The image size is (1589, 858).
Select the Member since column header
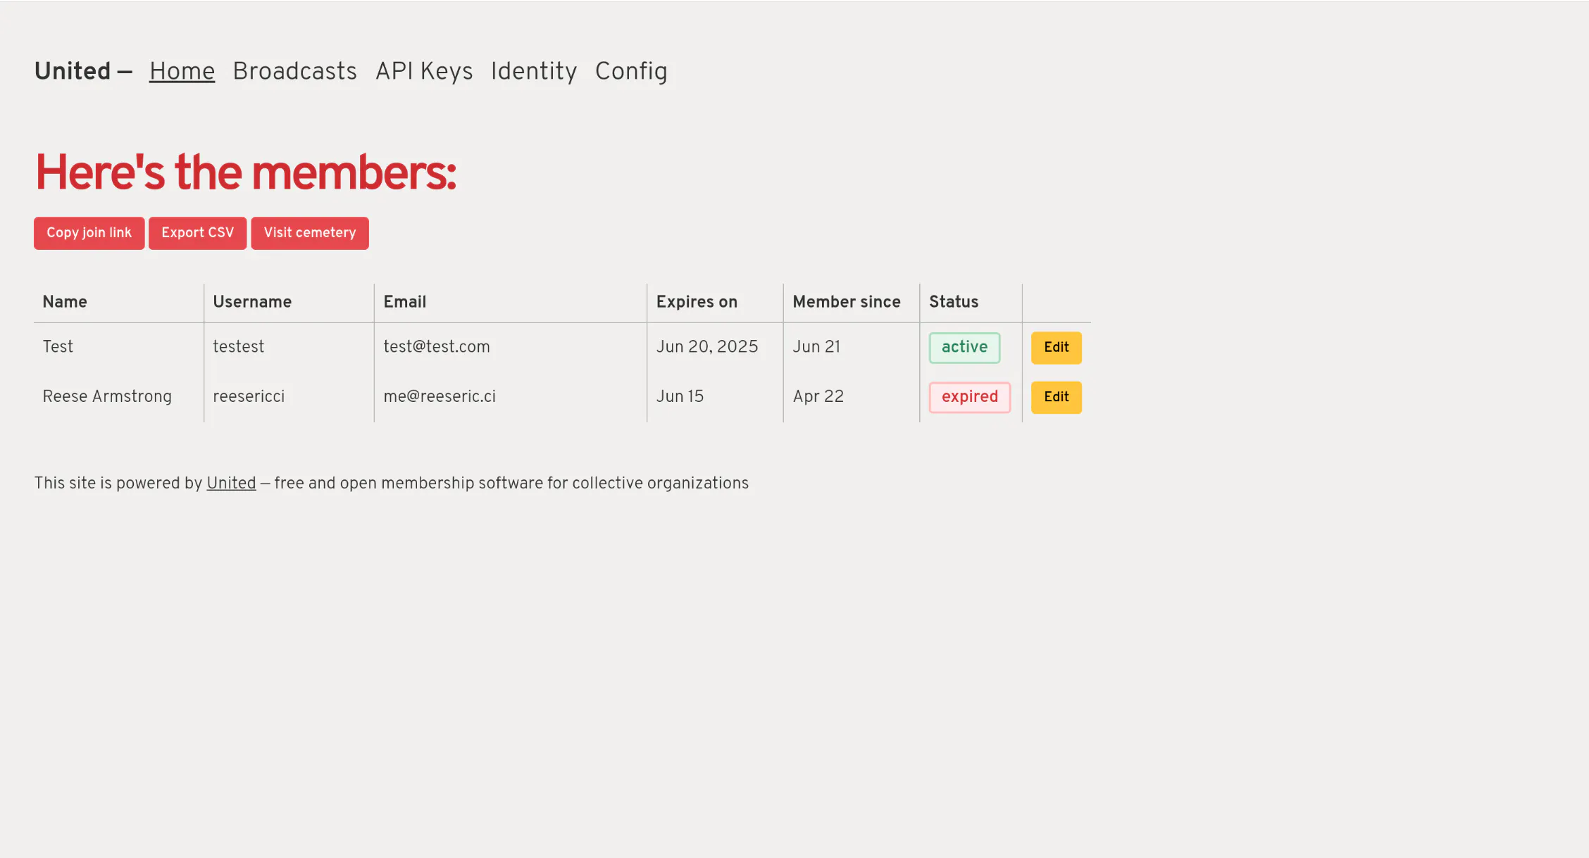pos(847,302)
